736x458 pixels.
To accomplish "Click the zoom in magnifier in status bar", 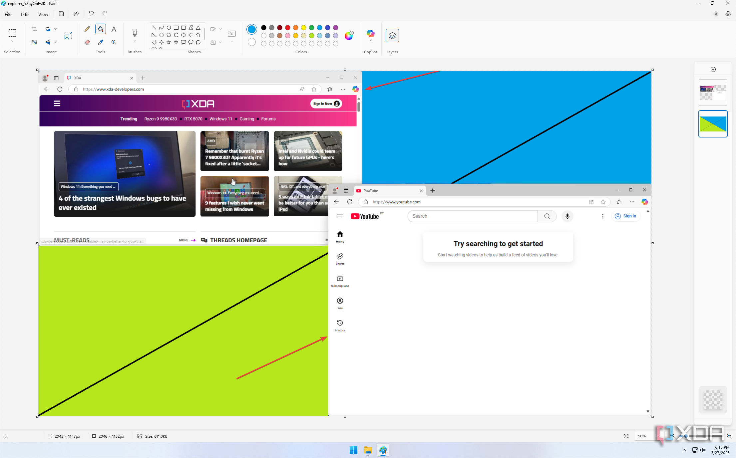I will point(729,436).
